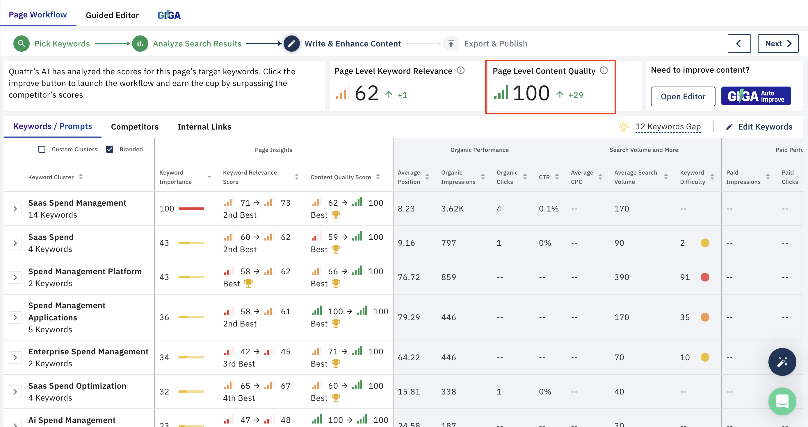Click the back arrow beside the Next button
The width and height of the screenshot is (808, 427).
(x=739, y=43)
